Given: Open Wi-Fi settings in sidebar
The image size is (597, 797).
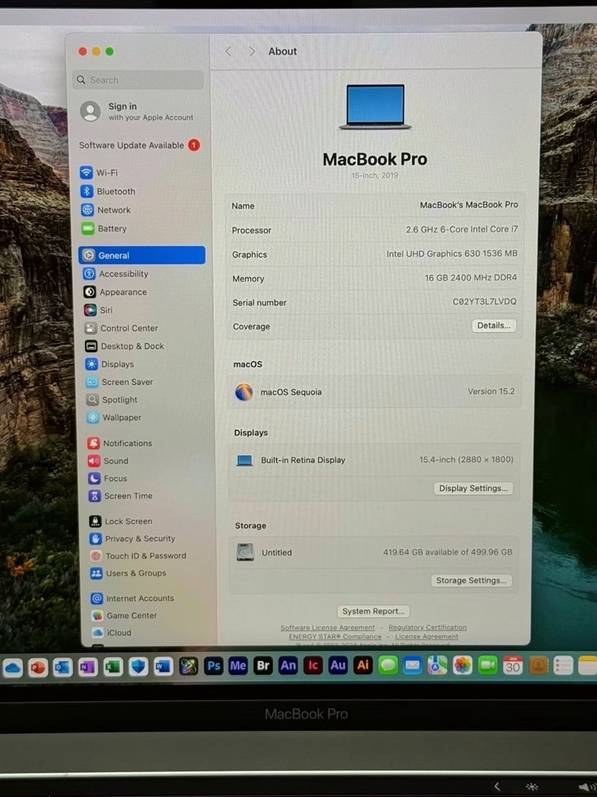Looking at the screenshot, I should [x=99, y=173].
